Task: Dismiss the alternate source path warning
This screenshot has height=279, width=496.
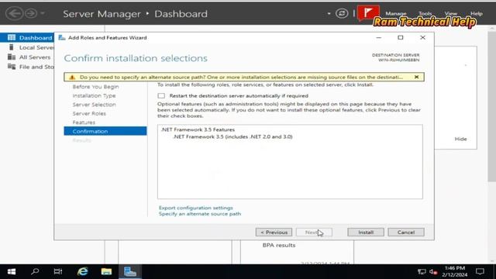Action: 416,77
